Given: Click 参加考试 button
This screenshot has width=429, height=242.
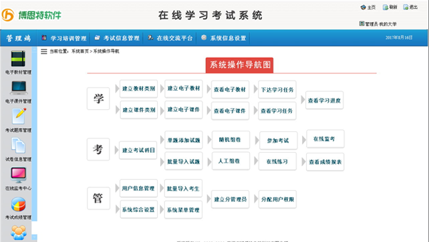Looking at the screenshot, I should coord(278,141).
